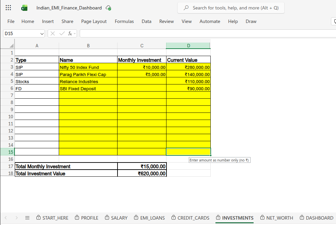Switch to NET_WORTH sheet
The height and width of the screenshot is (225, 336).
coord(277,218)
